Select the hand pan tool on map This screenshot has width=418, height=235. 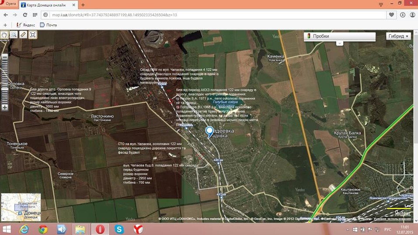[x=5, y=35]
